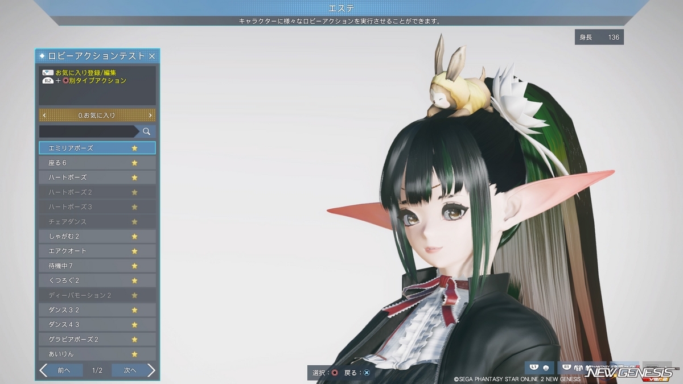Toggle favorite star on ハートポーズ3

tap(135, 207)
